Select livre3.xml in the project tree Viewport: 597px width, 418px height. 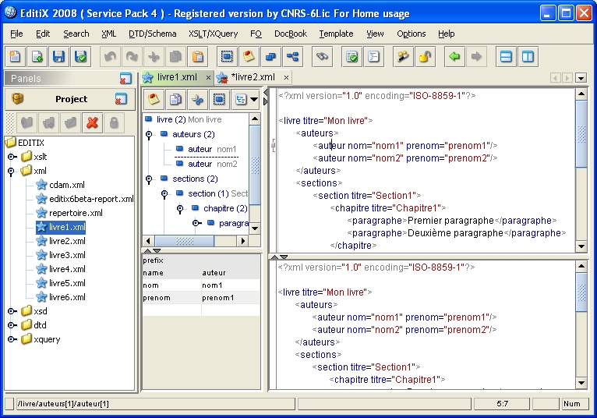(x=67, y=255)
